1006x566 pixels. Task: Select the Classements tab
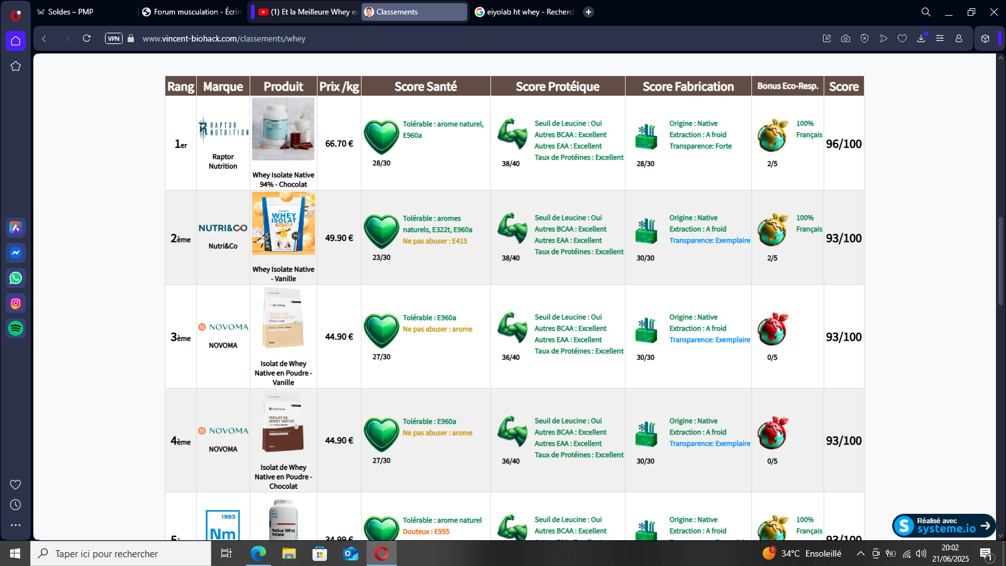[414, 12]
